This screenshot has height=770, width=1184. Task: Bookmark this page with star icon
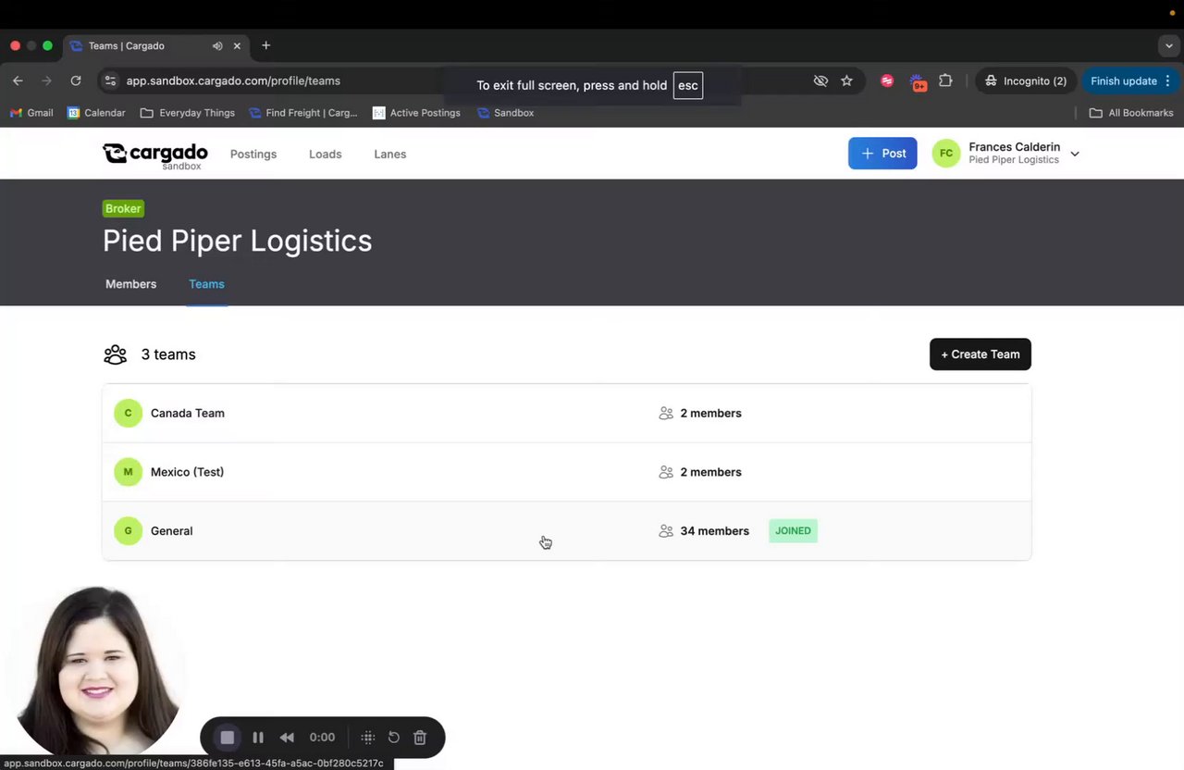click(x=846, y=81)
